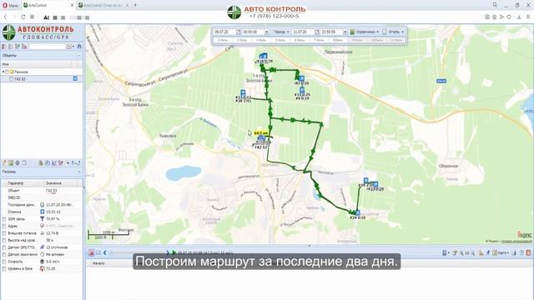Click the browser search magnifier icon

(495, 5)
